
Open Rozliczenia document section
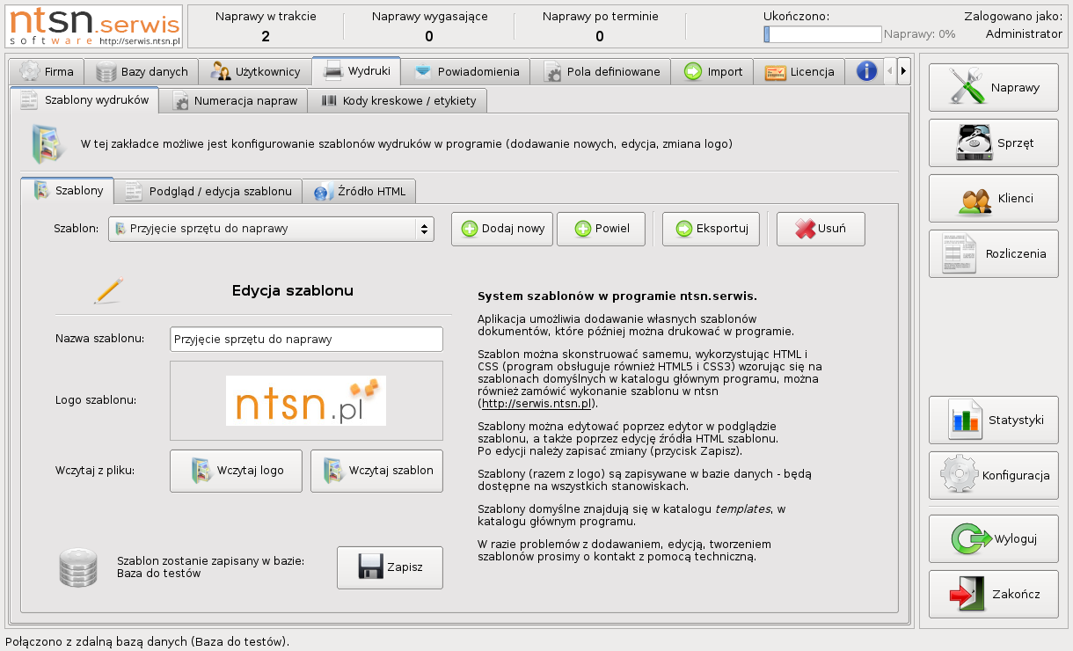point(993,253)
